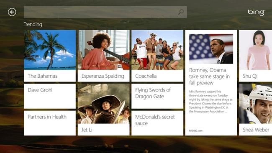Open the Jet Li movie tile
Viewport: 272px width, 153px height.
point(103,110)
